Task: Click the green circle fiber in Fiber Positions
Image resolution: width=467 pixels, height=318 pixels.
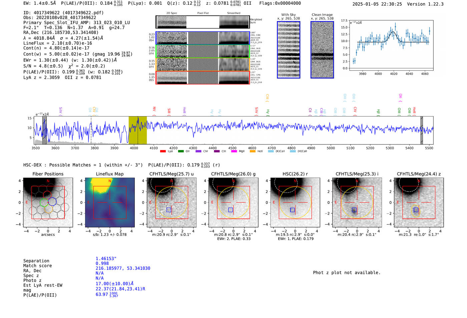Action: (x=44, y=202)
